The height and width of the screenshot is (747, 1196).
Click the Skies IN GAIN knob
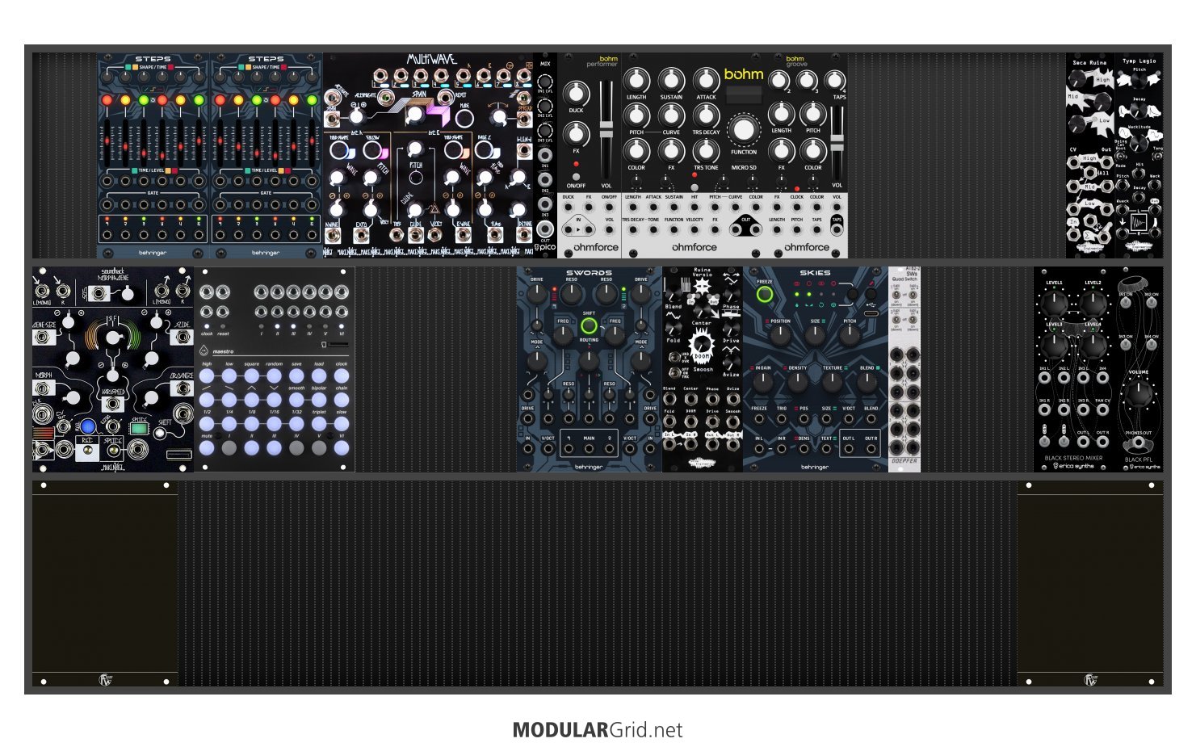click(763, 384)
